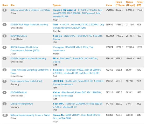Click the Rpeak (TFlop/s) column header
Viewport: 146px width, 124px height.
[x=130, y=4]
